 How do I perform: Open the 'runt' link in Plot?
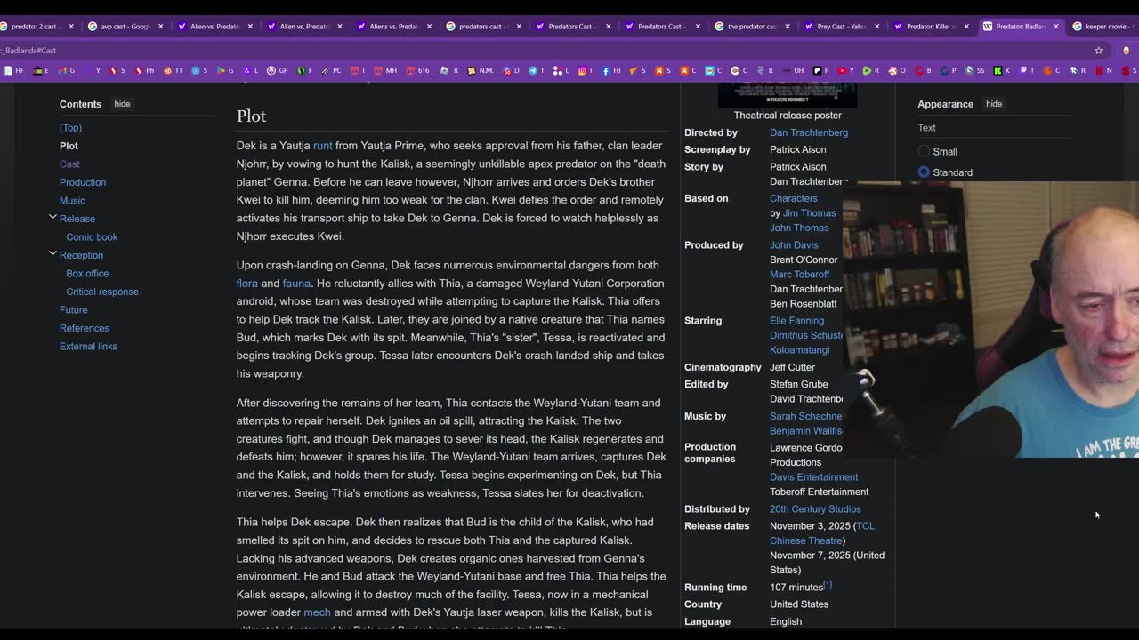pyautogui.click(x=322, y=146)
